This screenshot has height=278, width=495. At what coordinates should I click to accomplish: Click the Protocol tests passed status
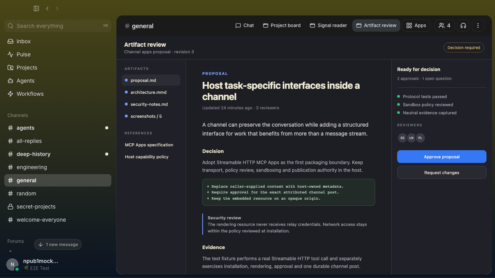coord(425,97)
